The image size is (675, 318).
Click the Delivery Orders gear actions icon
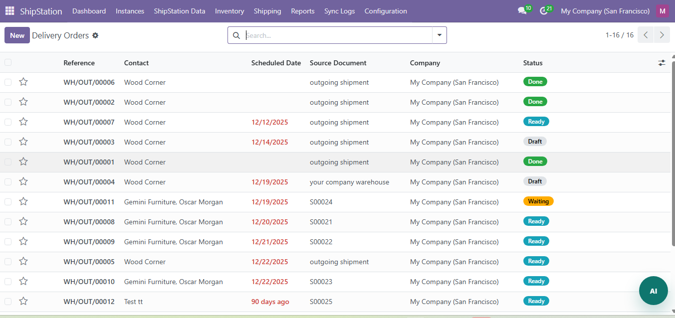[x=95, y=35]
